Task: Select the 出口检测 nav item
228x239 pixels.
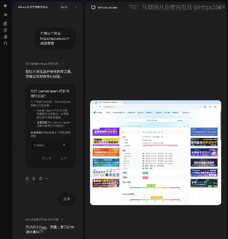Action: click(x=141, y=113)
